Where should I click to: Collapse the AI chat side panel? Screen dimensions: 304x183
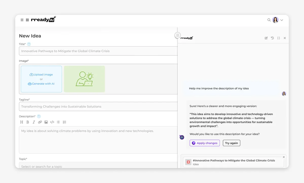tap(178, 35)
